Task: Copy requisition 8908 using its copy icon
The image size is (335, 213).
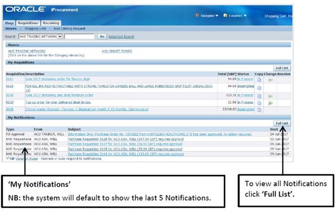Action: point(259,110)
